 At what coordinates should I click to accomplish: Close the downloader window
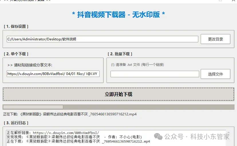233,1
